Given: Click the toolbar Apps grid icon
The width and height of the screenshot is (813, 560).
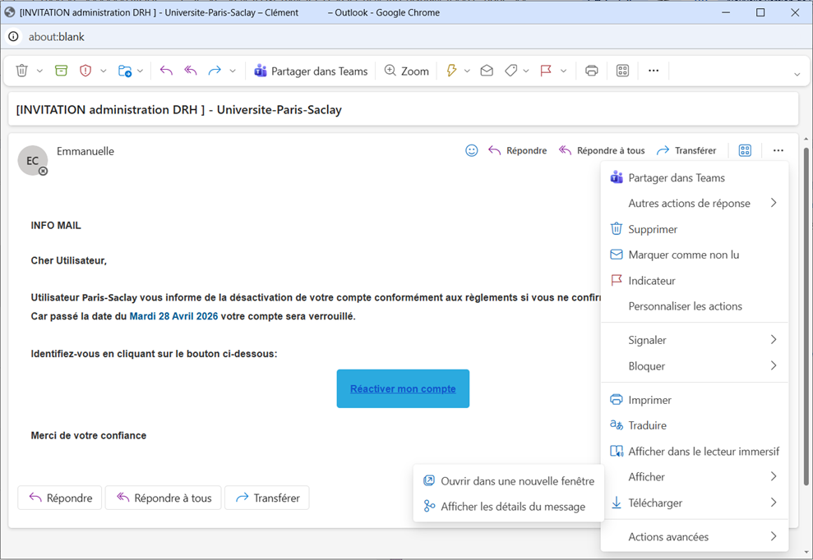Looking at the screenshot, I should [x=623, y=71].
